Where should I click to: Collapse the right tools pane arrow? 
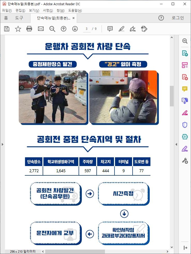(176, 144)
